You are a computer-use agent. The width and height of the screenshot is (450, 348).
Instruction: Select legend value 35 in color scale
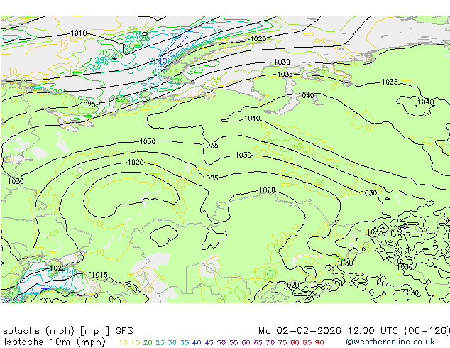185,342
